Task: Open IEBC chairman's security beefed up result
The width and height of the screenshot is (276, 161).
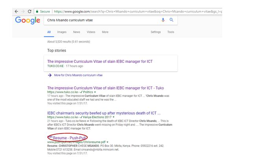Action: pyautogui.click(x=104, y=113)
